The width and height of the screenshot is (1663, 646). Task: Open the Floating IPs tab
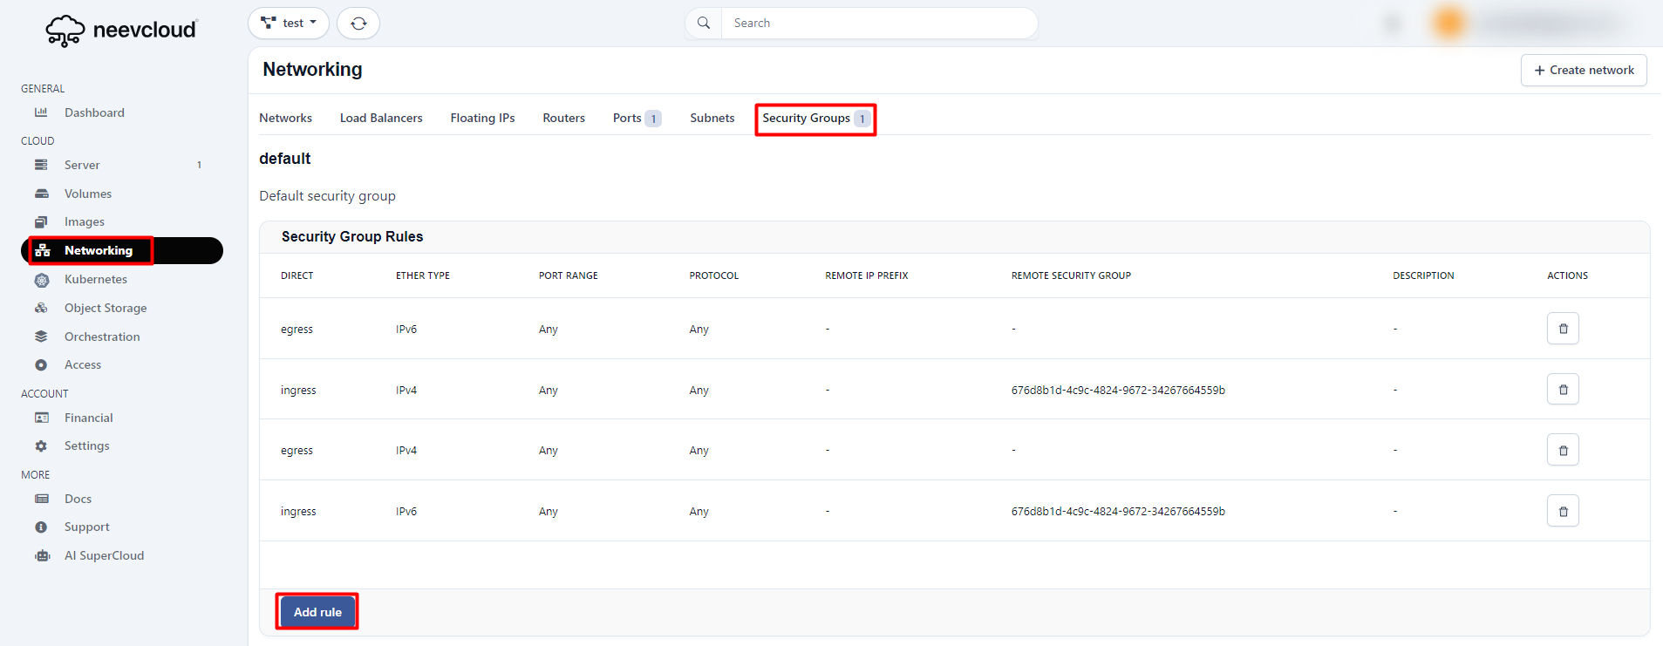coord(482,118)
